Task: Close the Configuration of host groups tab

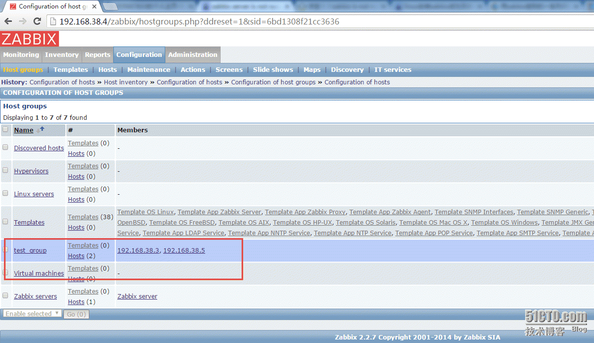Action: tap(94, 6)
